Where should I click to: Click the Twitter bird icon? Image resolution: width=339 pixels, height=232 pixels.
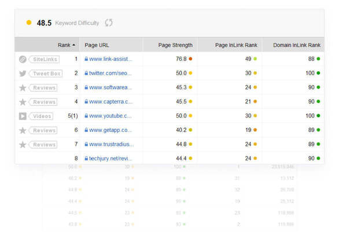click(23, 73)
